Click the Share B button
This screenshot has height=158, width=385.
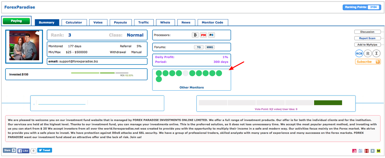pos(9,150)
